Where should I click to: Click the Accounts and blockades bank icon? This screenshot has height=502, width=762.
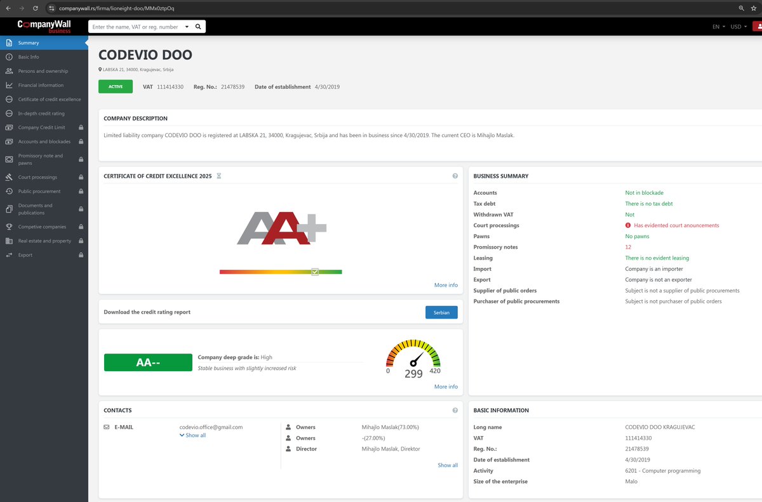pos(9,142)
